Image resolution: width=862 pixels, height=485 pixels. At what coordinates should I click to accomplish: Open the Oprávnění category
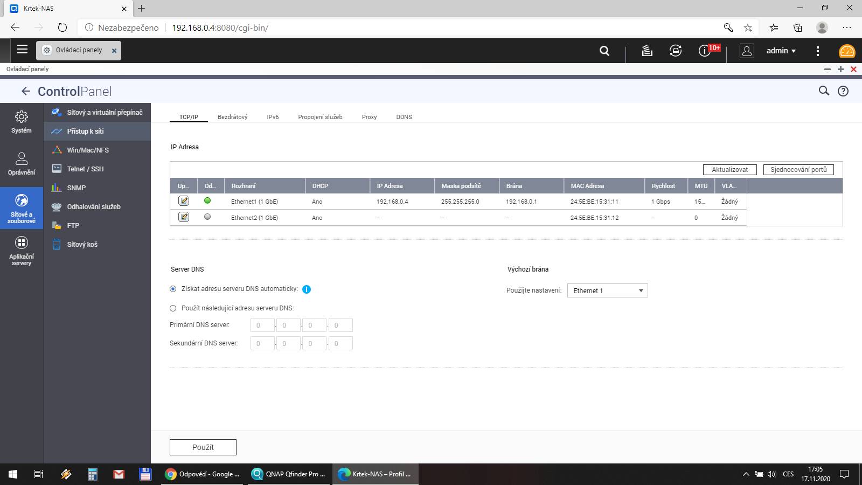pos(22,164)
